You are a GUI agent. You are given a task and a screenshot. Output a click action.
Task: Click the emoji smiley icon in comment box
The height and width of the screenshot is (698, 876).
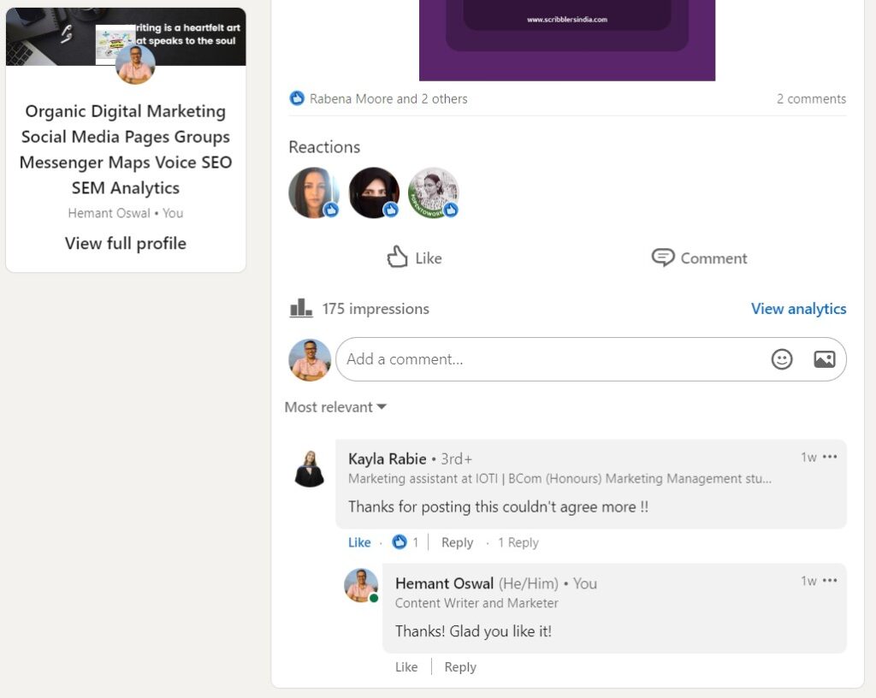pos(782,359)
